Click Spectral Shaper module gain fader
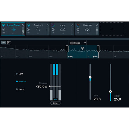Viewport: 129px width, 129px height. [x=23, y=31]
